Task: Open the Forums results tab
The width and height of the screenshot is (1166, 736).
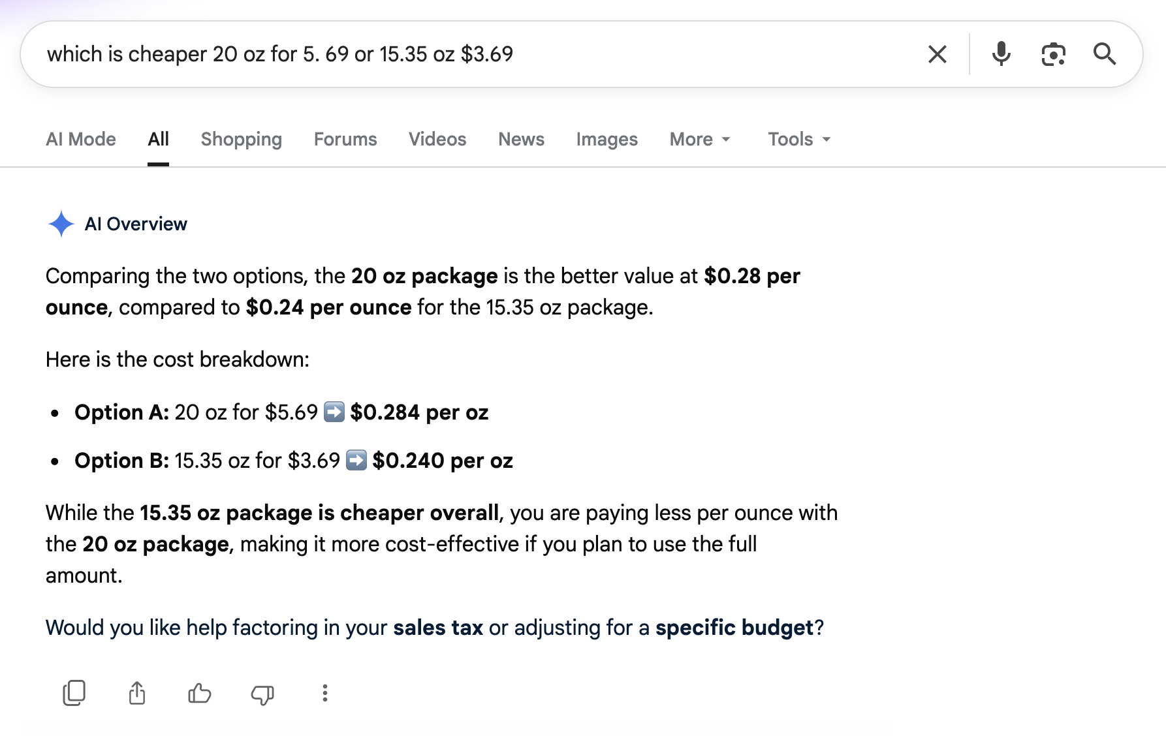Action: pos(345,139)
